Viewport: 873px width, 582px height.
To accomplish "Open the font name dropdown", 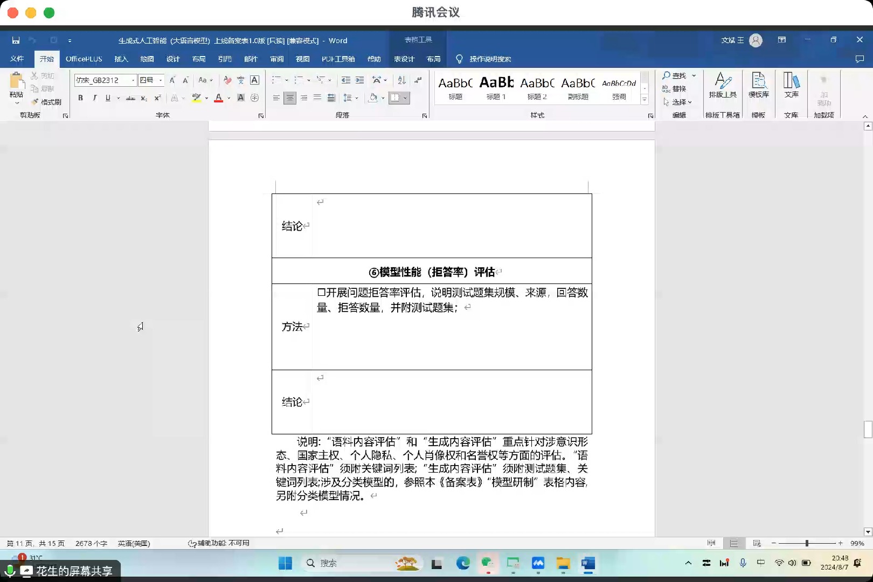I will click(133, 80).
